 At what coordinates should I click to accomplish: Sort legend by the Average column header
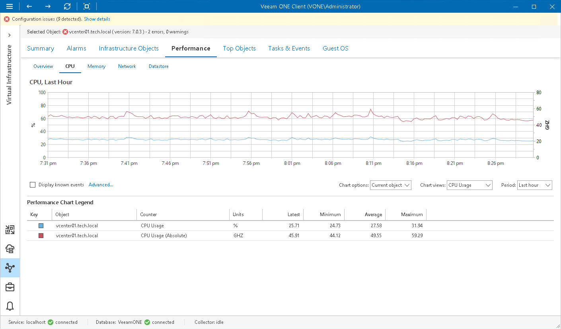[x=365, y=215]
